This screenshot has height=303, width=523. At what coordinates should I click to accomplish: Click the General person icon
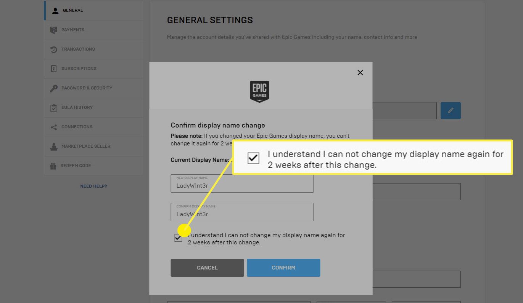click(55, 11)
